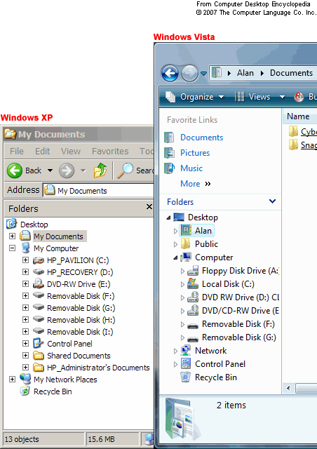
Task: Click More favorite links in Vista
Action: click(195, 184)
